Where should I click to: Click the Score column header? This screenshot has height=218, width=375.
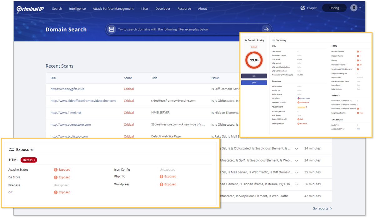coord(128,78)
